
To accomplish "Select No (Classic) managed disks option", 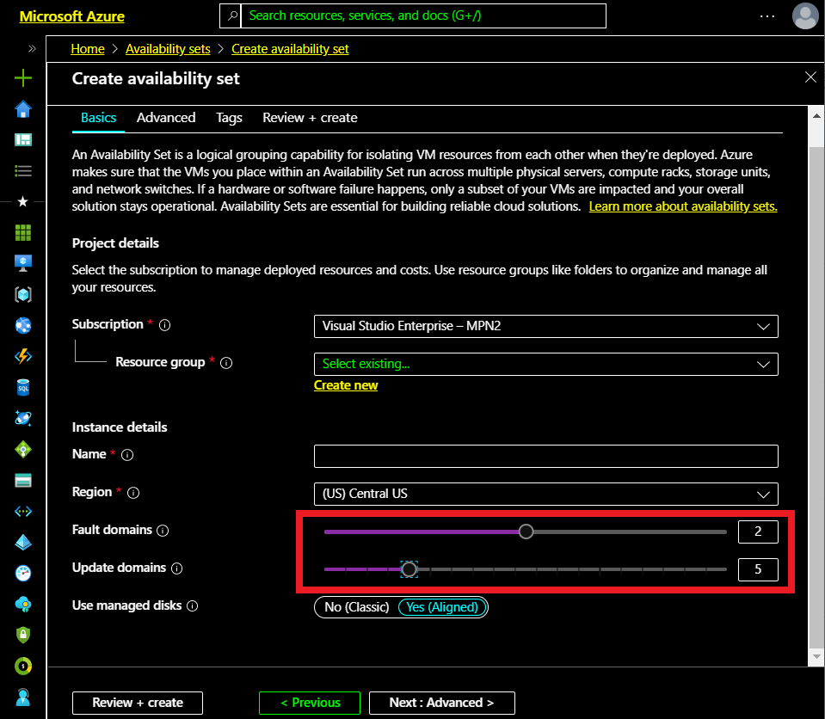I will coord(356,607).
